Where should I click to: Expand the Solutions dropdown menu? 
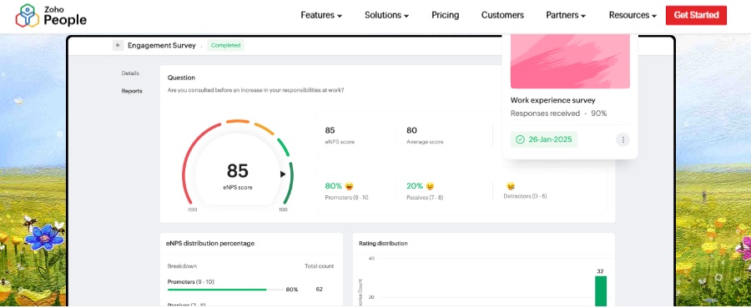click(x=386, y=15)
